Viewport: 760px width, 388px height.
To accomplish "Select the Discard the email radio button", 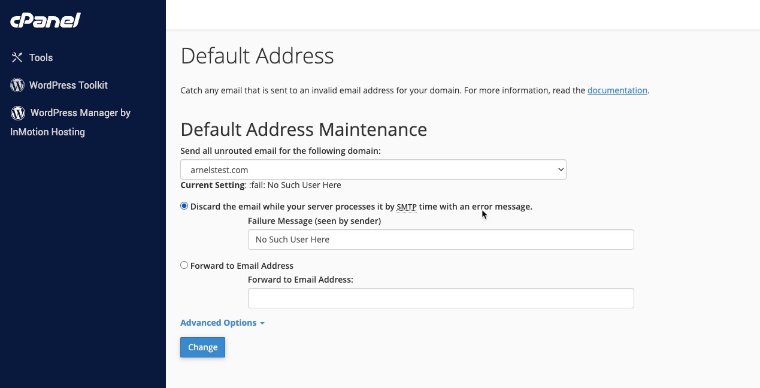I will 184,206.
